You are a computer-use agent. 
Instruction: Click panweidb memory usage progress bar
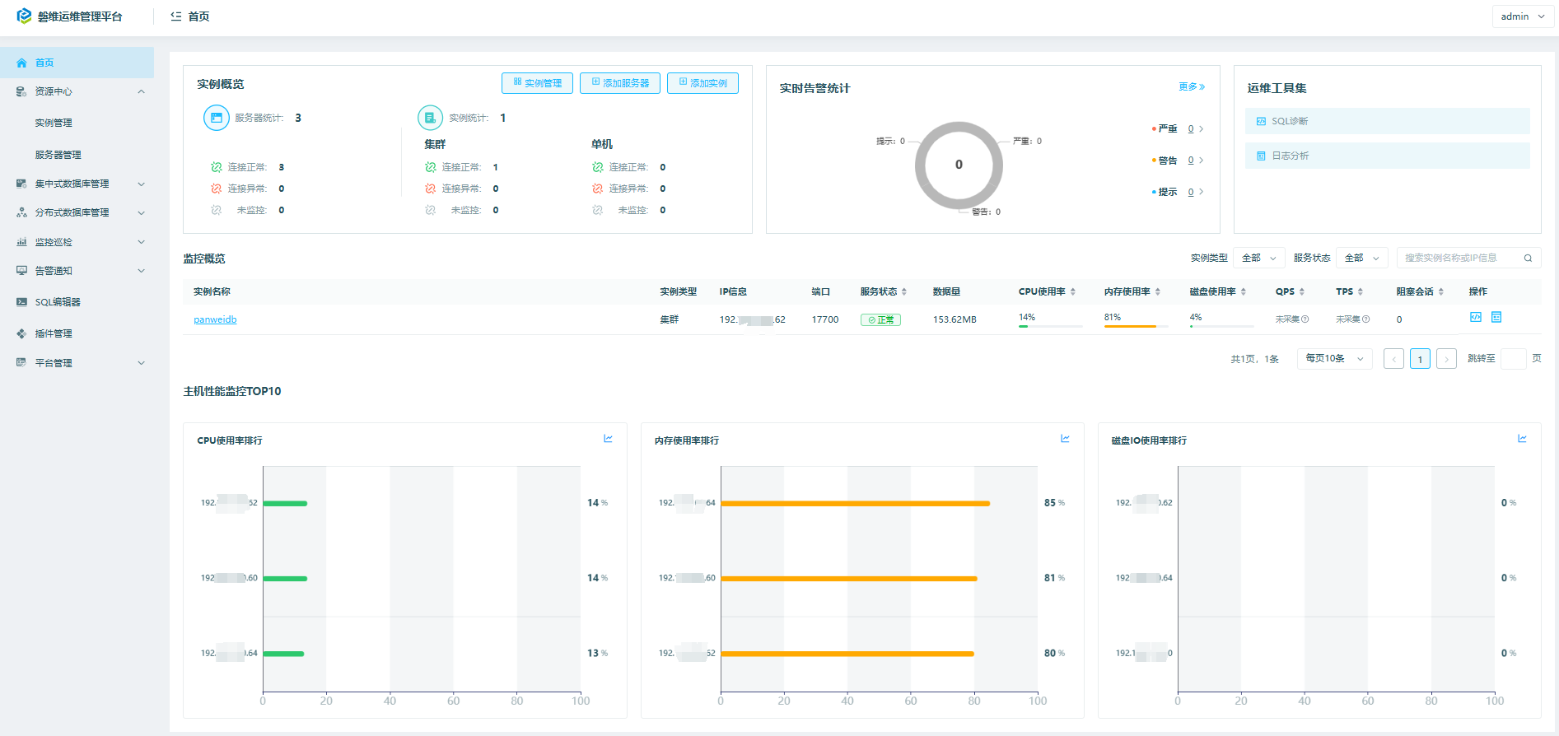(1136, 327)
